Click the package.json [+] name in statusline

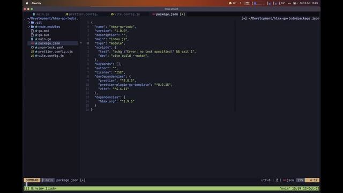point(71,180)
